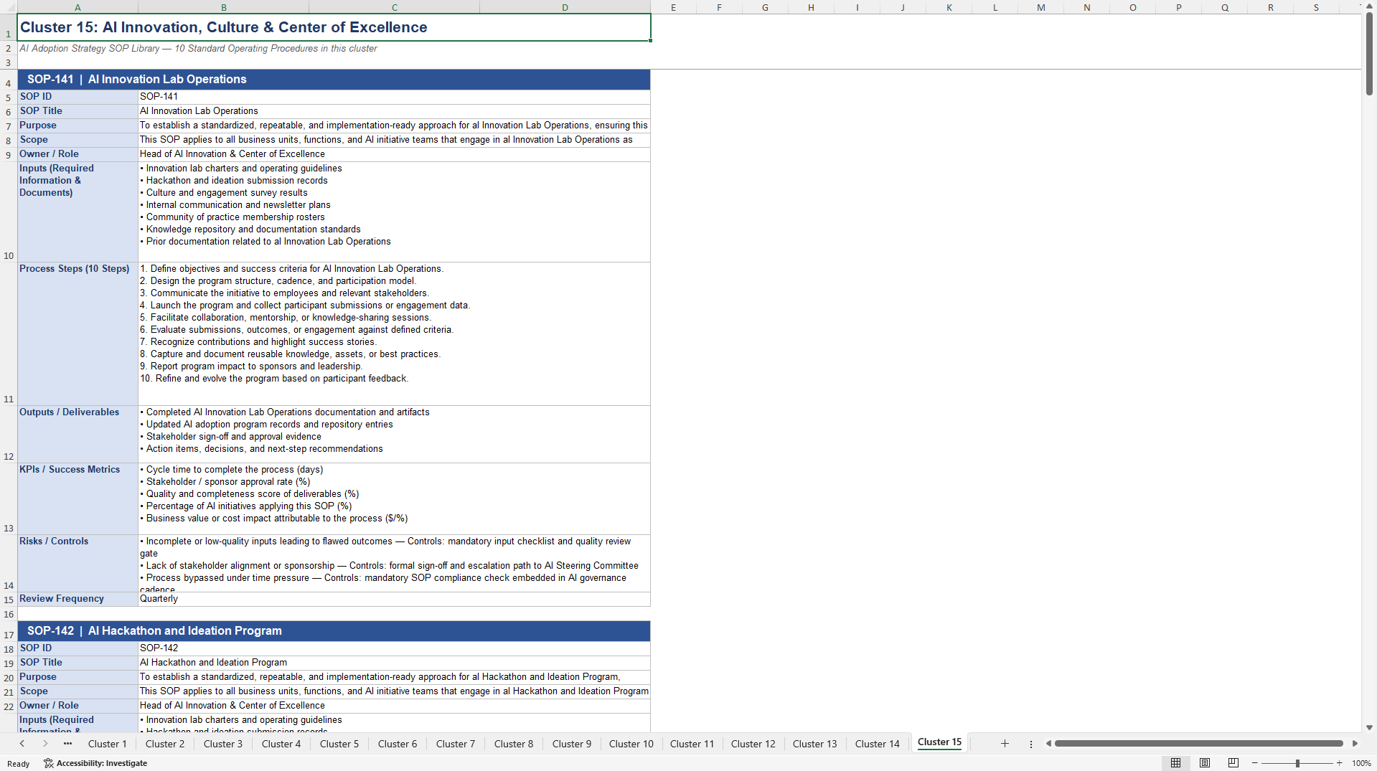Click horizontal scrollbar thumb
Viewport: 1377px width, 771px height.
[1198, 744]
